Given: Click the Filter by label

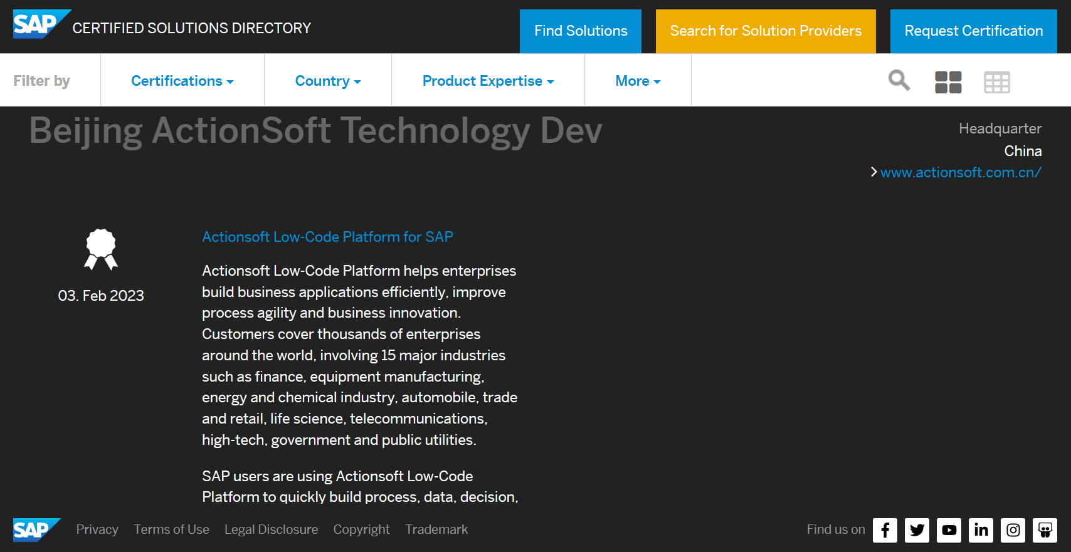Looking at the screenshot, I should [x=41, y=81].
